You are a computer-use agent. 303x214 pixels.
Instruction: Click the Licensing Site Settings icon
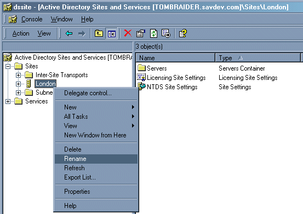point(141,77)
